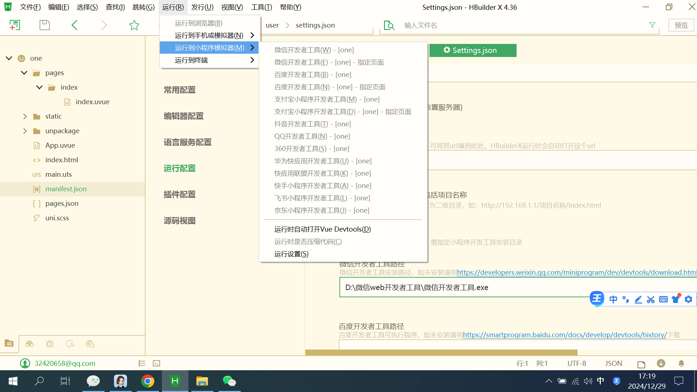The image size is (697, 392).
Task: Click the input method scissors icon
Action: 651,299
